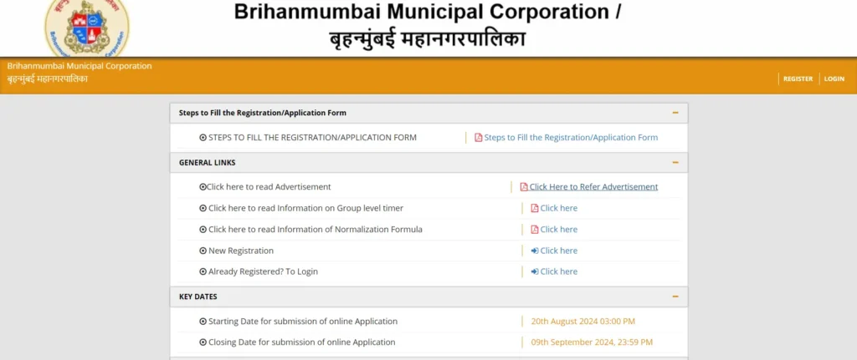Collapse the KEY DATES section

coord(675,297)
